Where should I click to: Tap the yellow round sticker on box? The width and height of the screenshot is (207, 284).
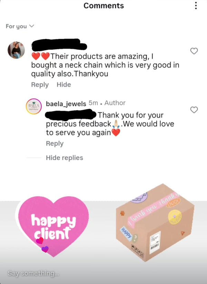coord(175,217)
